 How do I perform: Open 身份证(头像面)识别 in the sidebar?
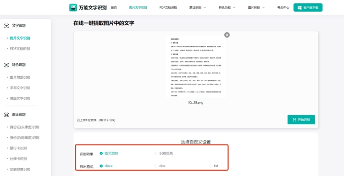(x=25, y=127)
